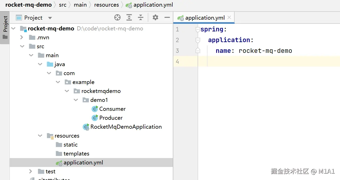Collapse the demo1 package
The image size is (340, 180).
pos(76,100)
